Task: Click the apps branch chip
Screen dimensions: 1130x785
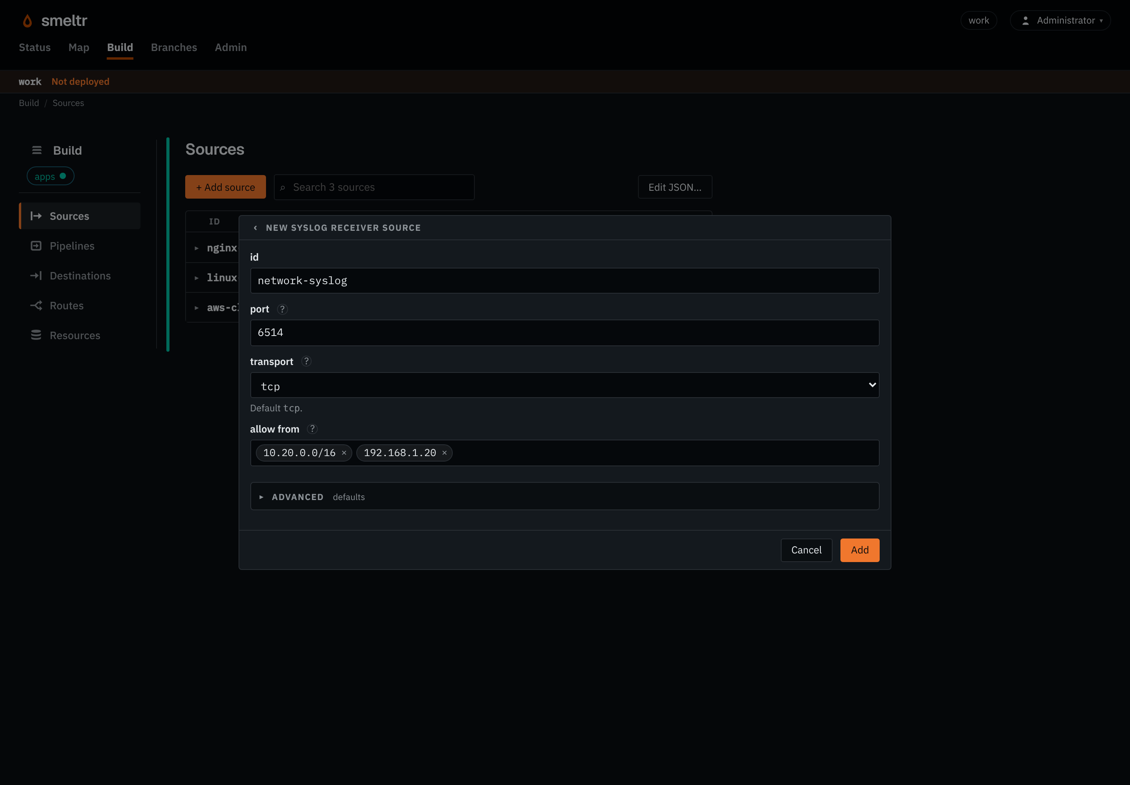Action: (50, 176)
